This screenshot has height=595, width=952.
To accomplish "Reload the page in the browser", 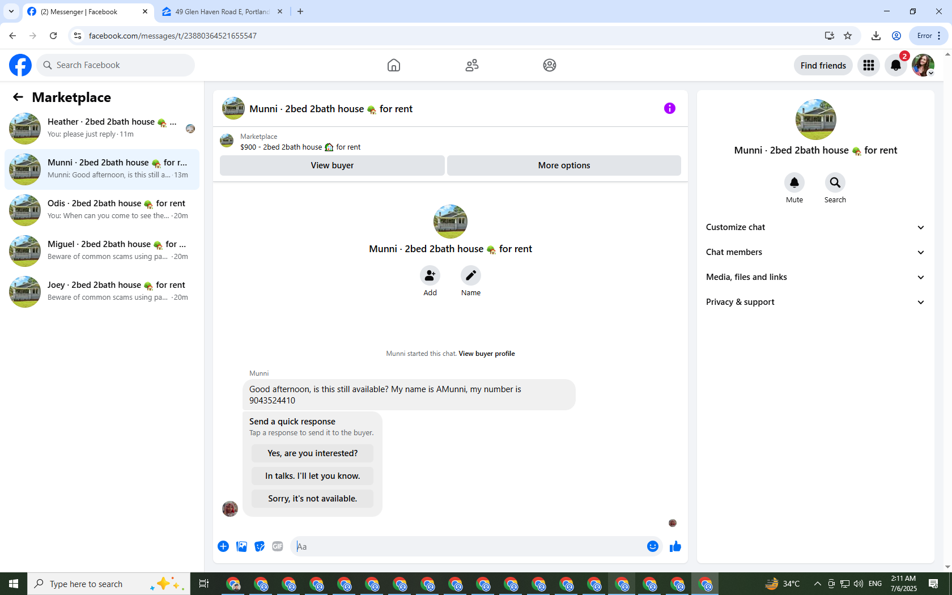I will [53, 36].
